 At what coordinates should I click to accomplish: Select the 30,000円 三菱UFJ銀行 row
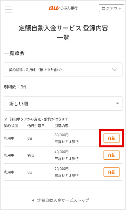(x=63, y=138)
